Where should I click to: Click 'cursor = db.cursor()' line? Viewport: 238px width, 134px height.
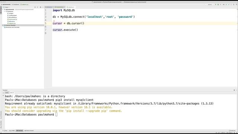click(x=68, y=23)
